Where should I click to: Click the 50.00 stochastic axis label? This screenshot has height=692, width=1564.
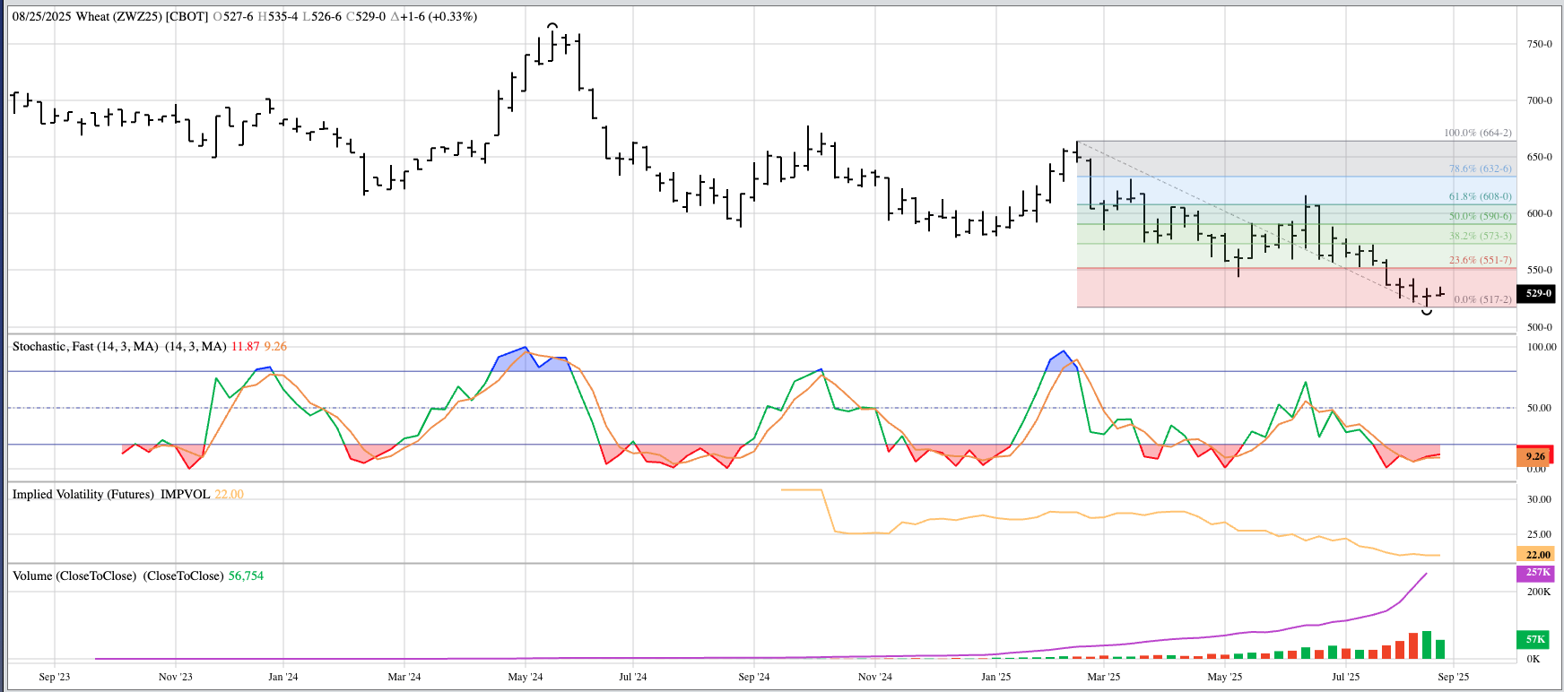click(1539, 408)
